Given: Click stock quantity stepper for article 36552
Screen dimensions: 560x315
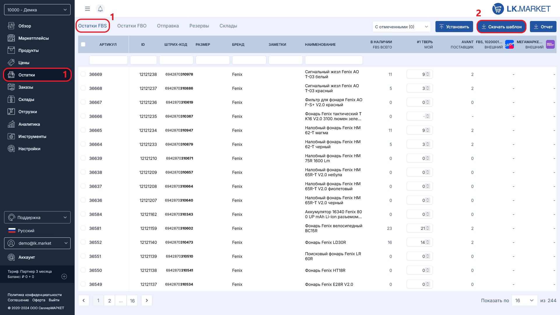Looking at the screenshot, I should tap(428, 242).
